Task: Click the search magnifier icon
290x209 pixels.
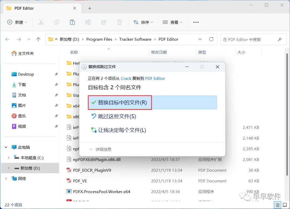Action: pos(280,39)
